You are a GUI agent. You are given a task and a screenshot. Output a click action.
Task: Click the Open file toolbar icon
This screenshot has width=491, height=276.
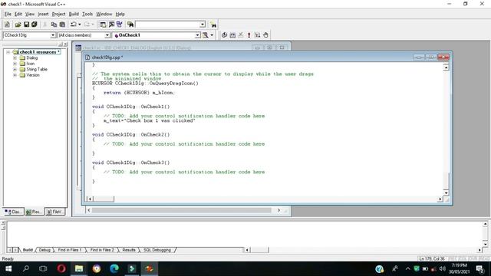[18, 25]
